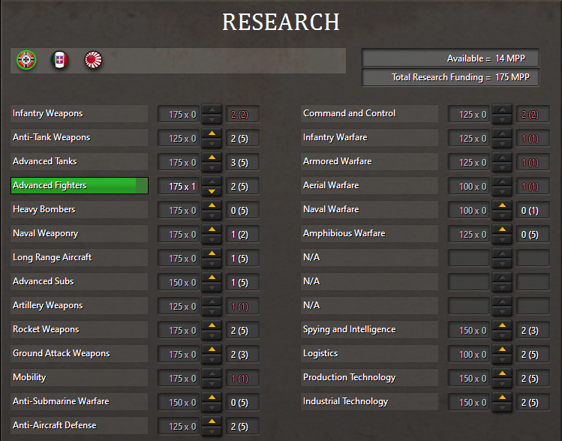Click the Logistics 100 x 0 cost cell
The width and height of the screenshot is (562, 441).
tap(469, 354)
